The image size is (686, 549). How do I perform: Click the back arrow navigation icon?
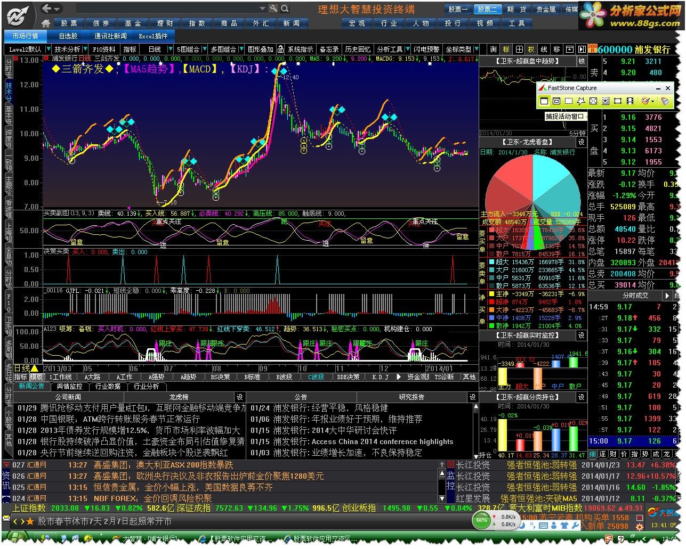pos(47,9)
